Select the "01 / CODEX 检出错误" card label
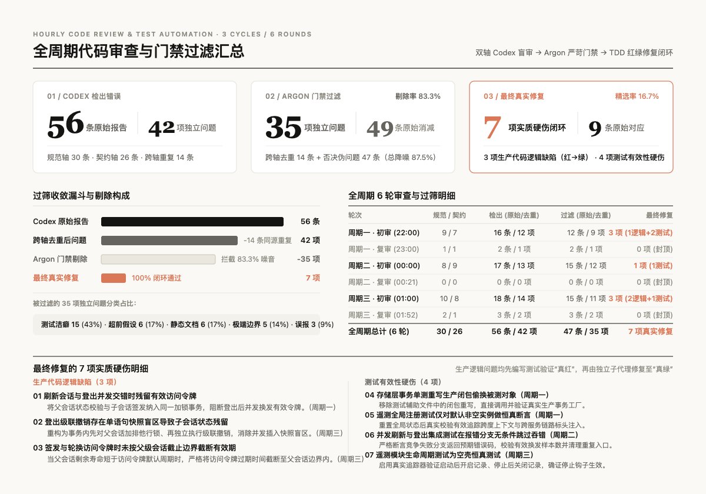 tap(84, 96)
